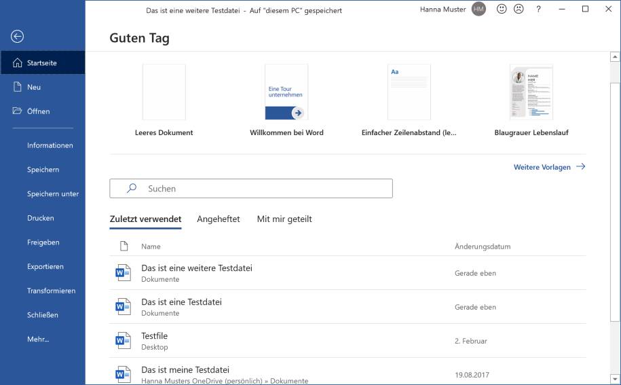
Task: Click the scrollbar up arrow
Action: pyautogui.click(x=615, y=57)
